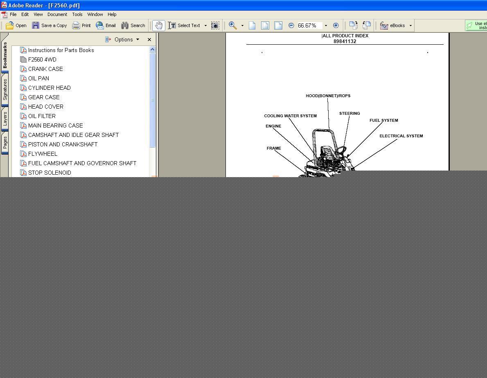
Task: Click the zoom out minus button
Action: [291, 25]
